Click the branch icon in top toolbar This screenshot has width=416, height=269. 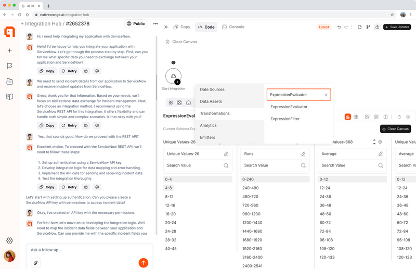[368, 27]
